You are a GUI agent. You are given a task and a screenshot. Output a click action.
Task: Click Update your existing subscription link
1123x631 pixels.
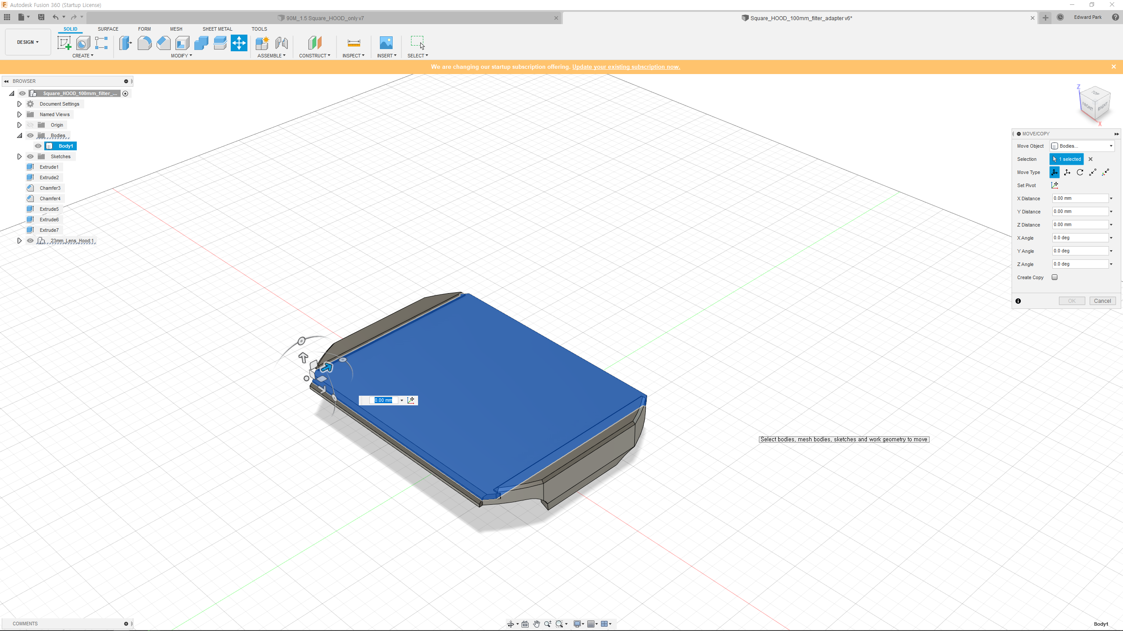click(626, 67)
